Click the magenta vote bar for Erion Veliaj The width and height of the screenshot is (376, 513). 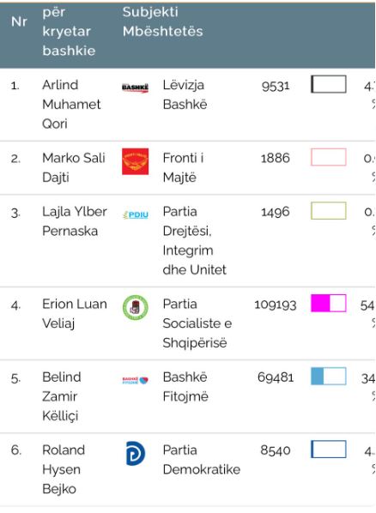[x=329, y=303]
